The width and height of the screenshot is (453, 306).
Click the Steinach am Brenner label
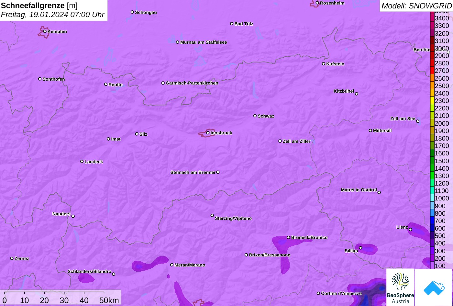[x=193, y=172]
